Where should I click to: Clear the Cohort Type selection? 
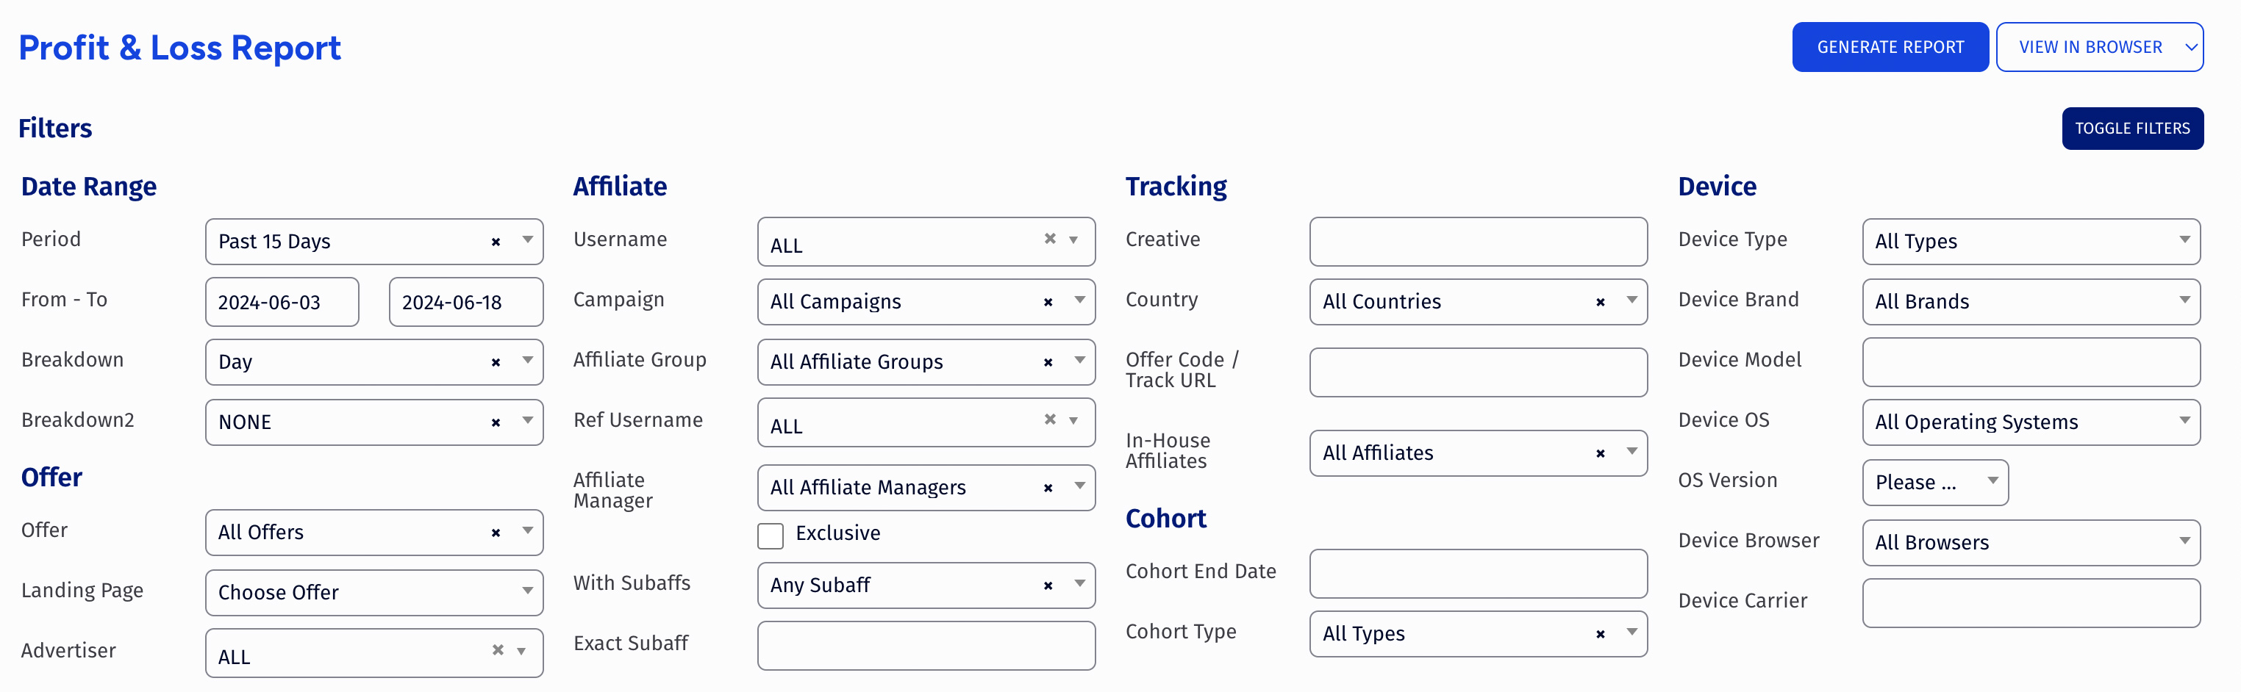click(1600, 634)
